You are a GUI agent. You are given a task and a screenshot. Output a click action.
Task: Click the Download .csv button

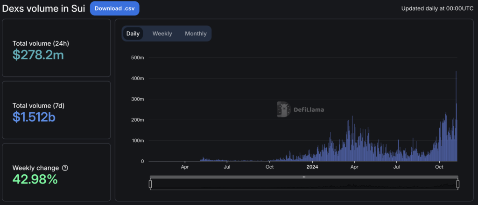pos(114,8)
